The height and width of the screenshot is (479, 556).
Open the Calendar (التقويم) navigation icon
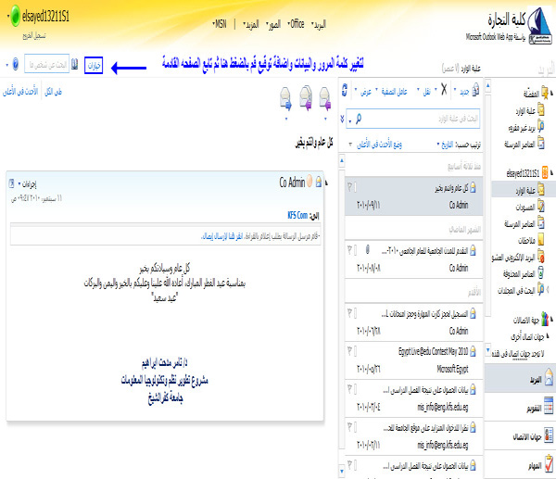tap(547, 408)
